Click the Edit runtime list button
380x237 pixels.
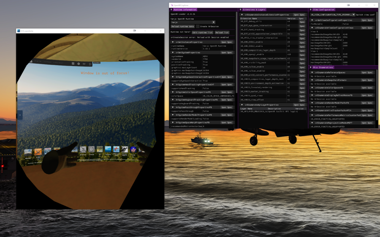click(203, 32)
